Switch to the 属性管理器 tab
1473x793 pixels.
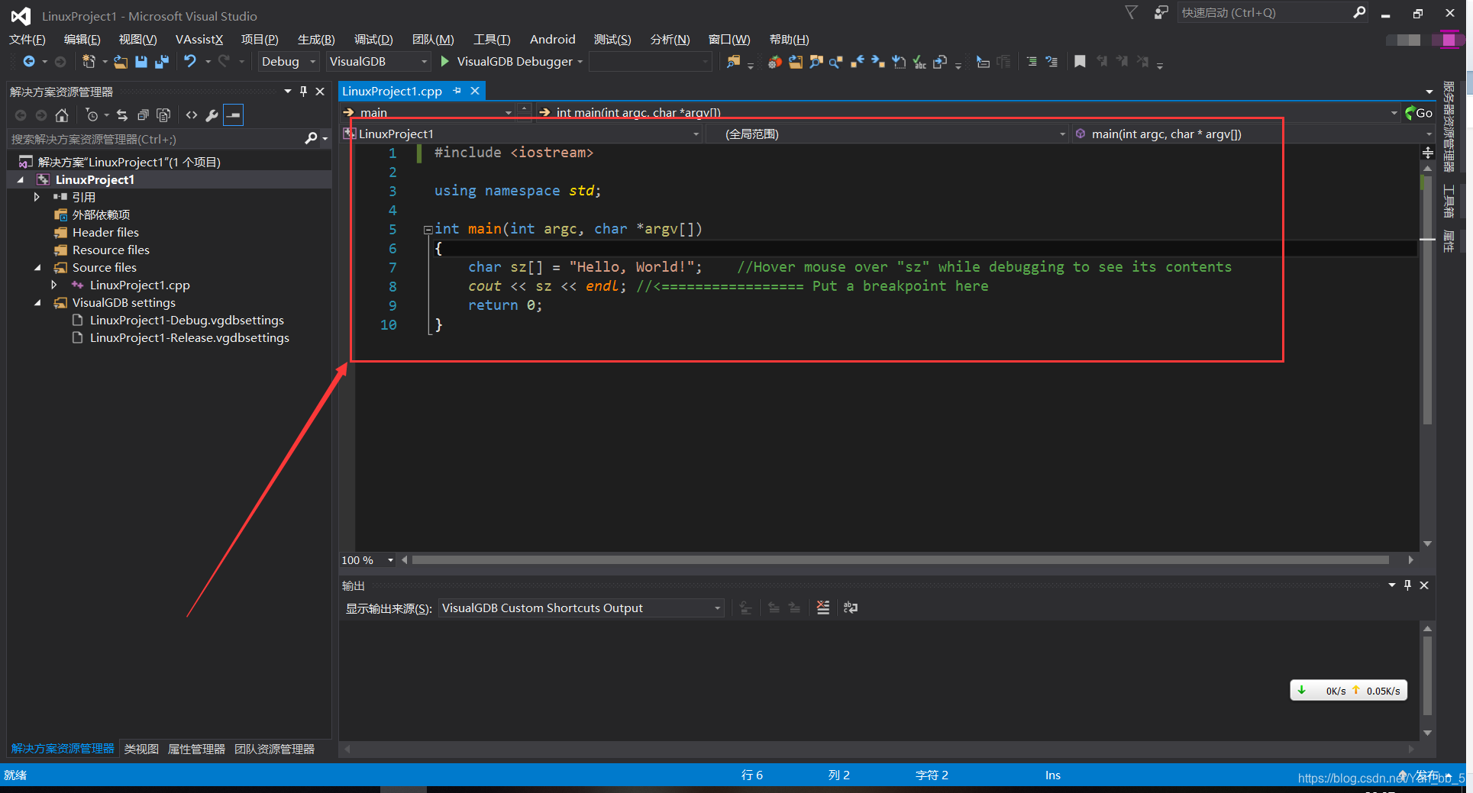(196, 749)
